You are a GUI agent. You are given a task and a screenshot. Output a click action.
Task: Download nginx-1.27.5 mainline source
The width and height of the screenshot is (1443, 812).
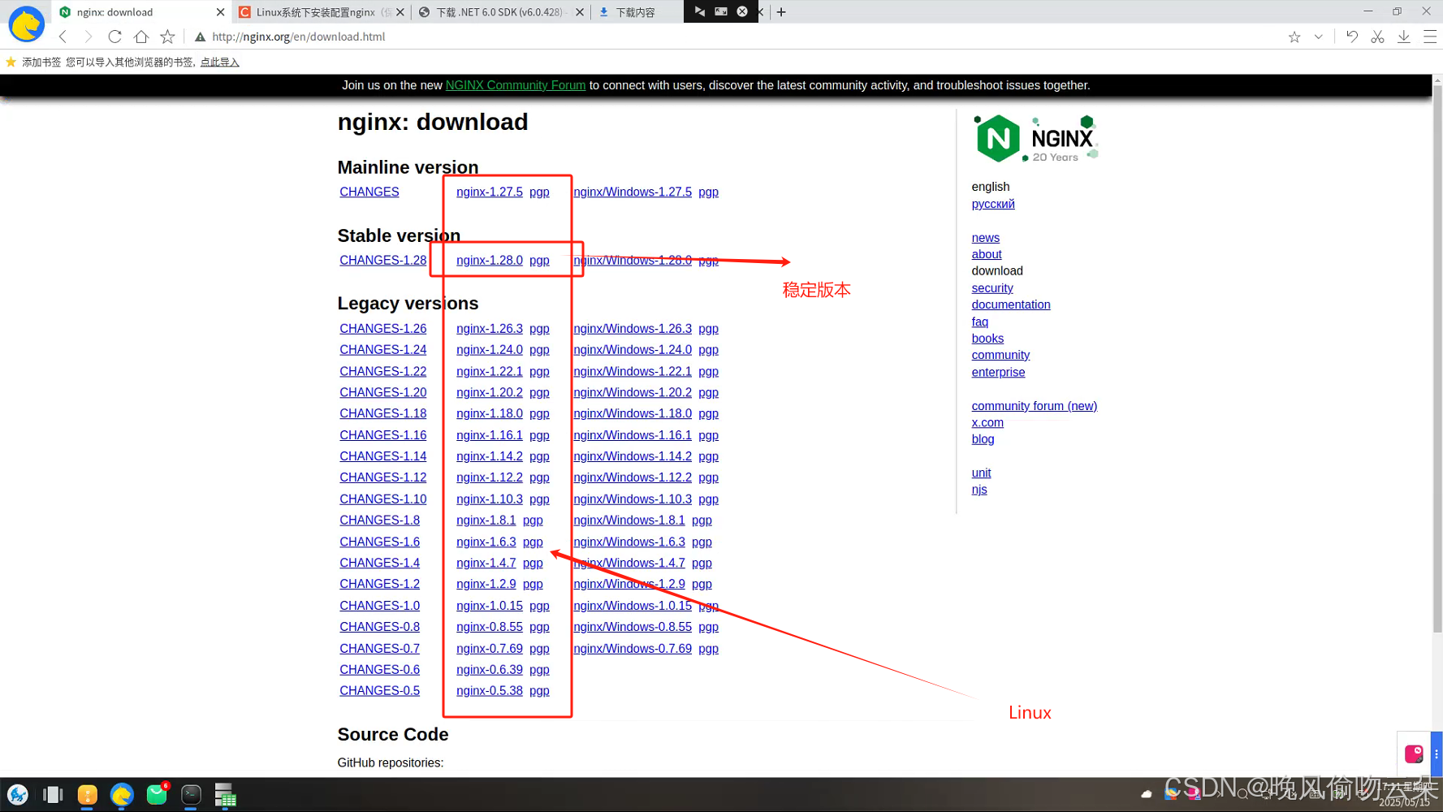point(490,192)
